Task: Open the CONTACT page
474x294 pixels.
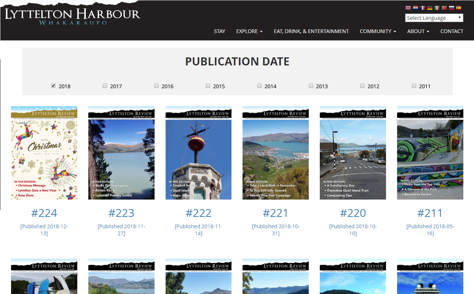Action: coord(452,31)
